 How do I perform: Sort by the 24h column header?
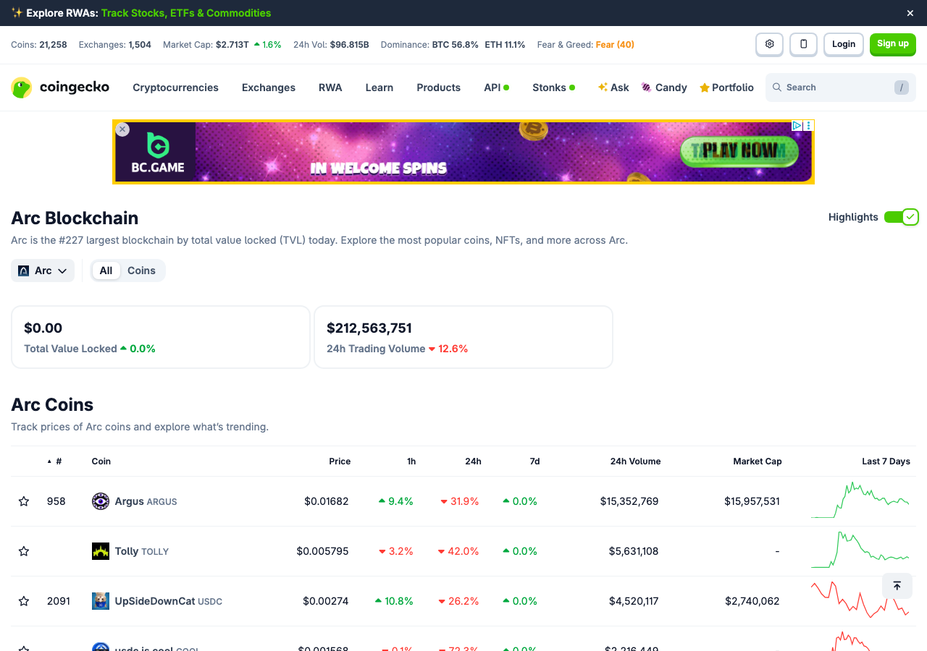473,461
